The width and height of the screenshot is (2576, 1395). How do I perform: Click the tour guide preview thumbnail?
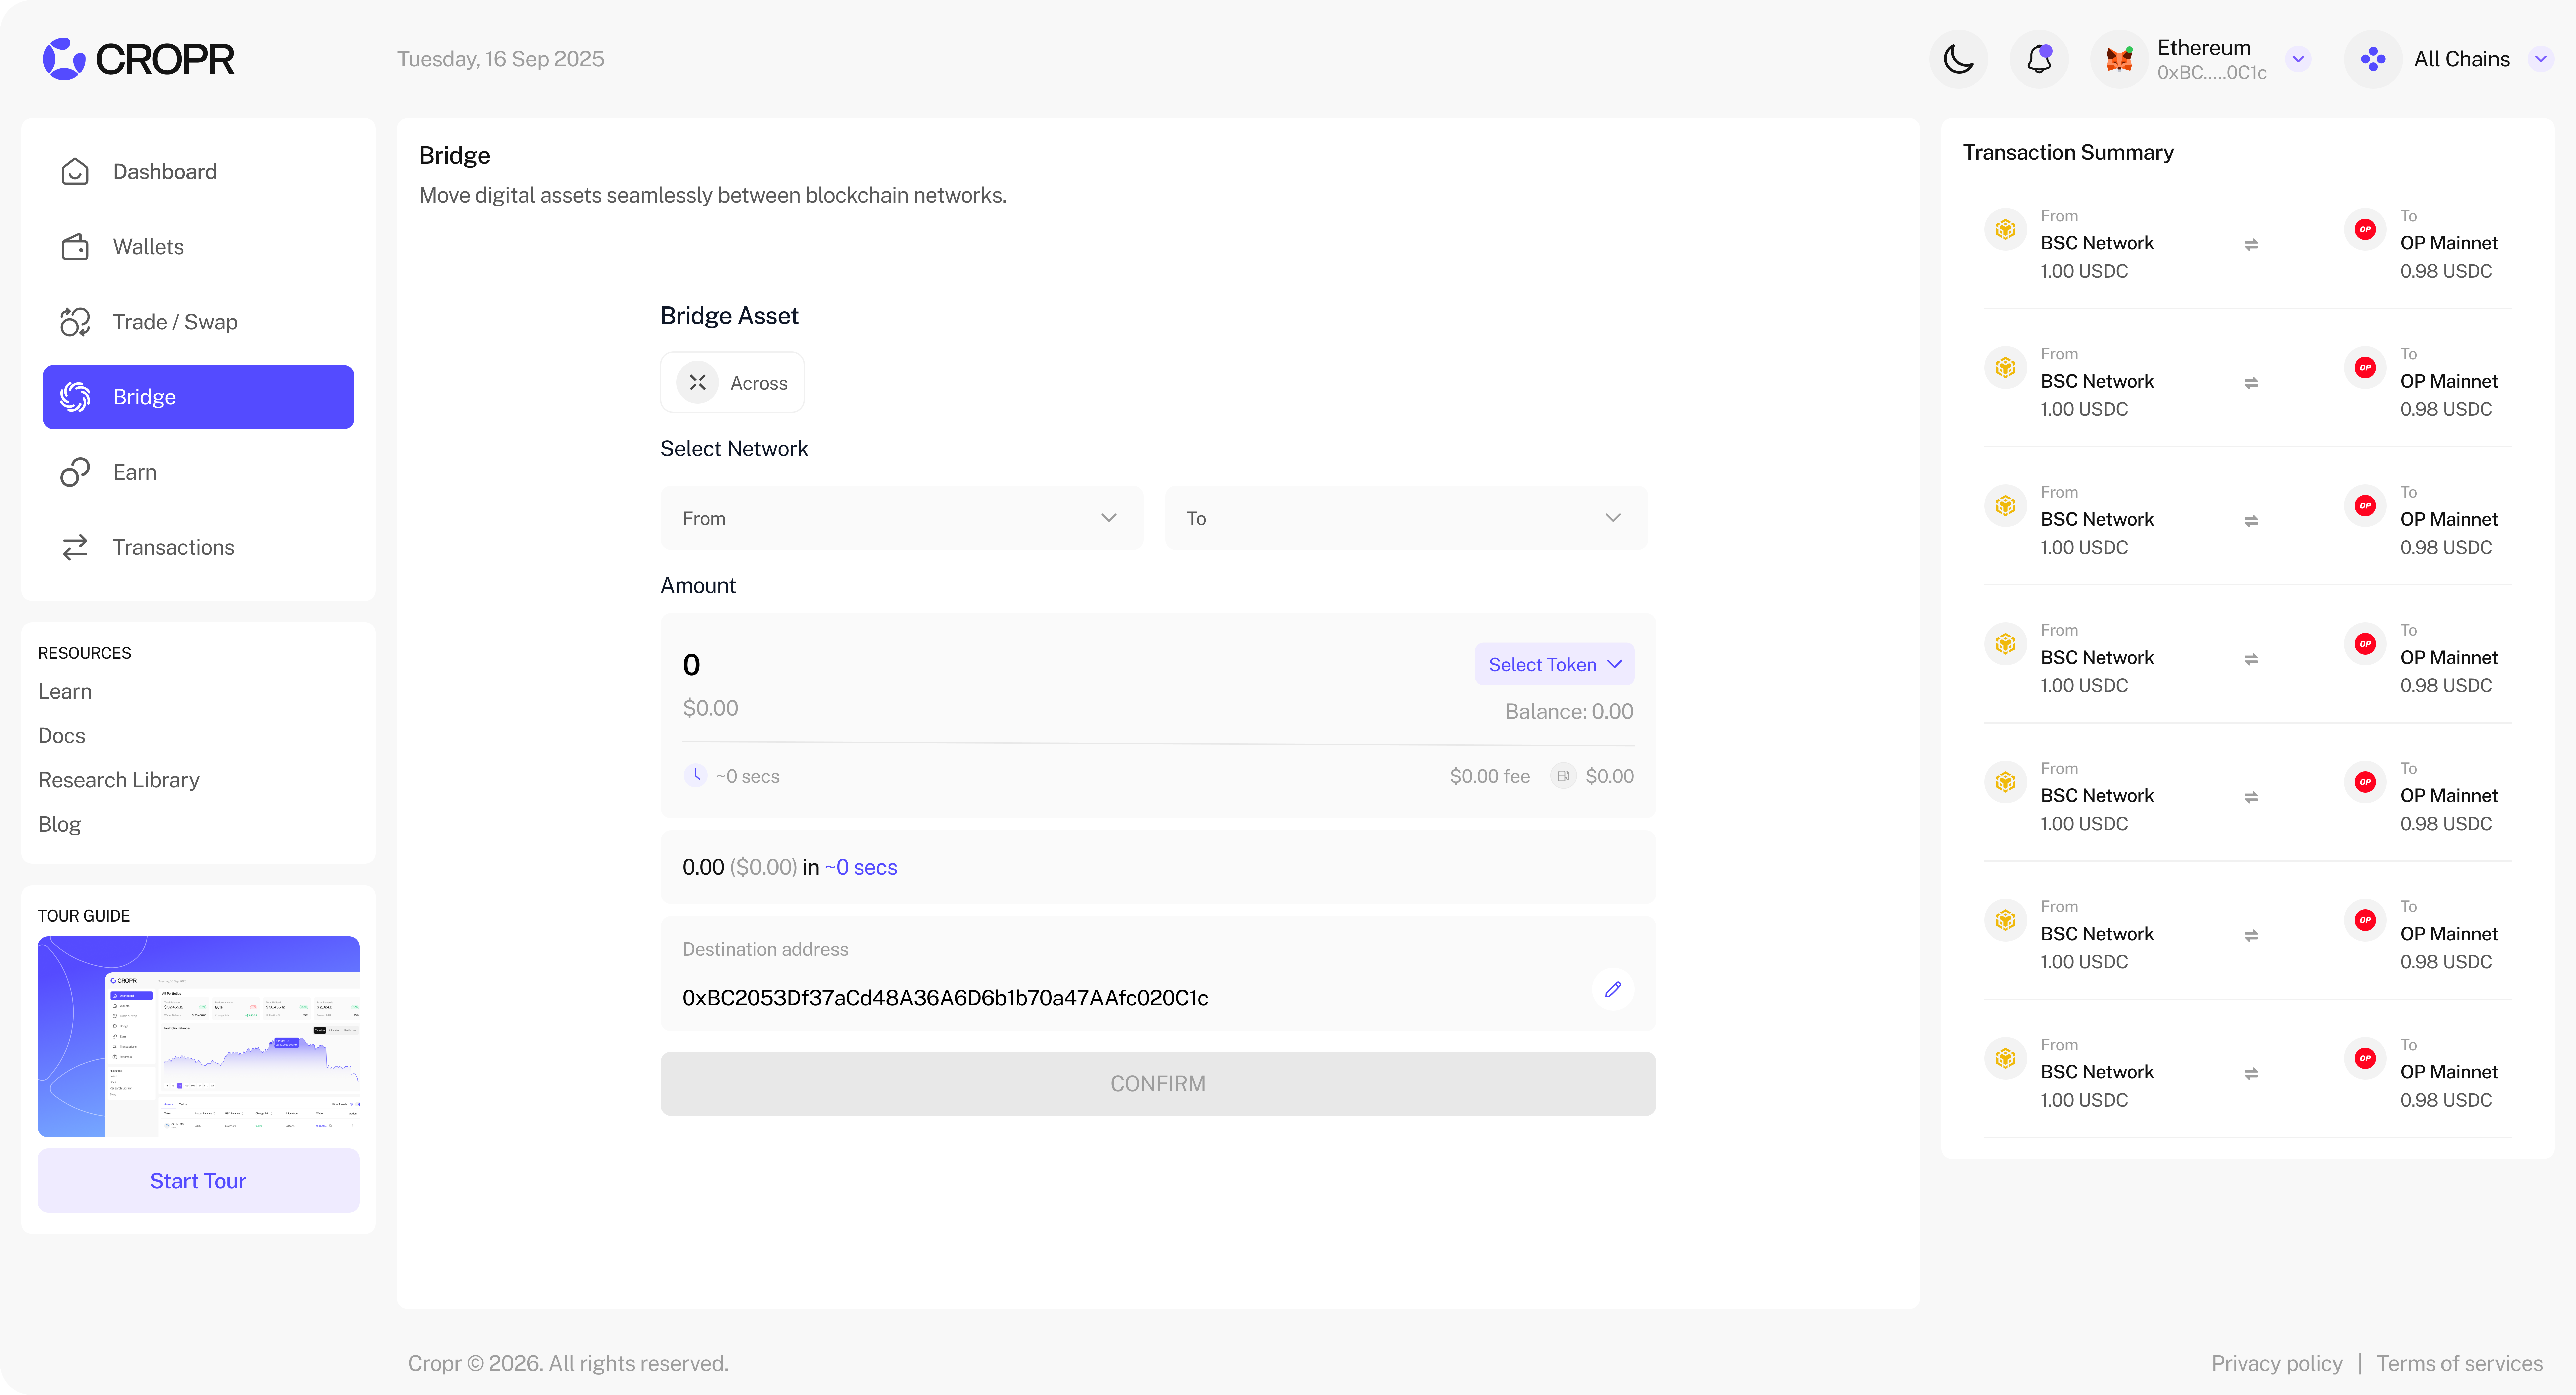[198, 1036]
